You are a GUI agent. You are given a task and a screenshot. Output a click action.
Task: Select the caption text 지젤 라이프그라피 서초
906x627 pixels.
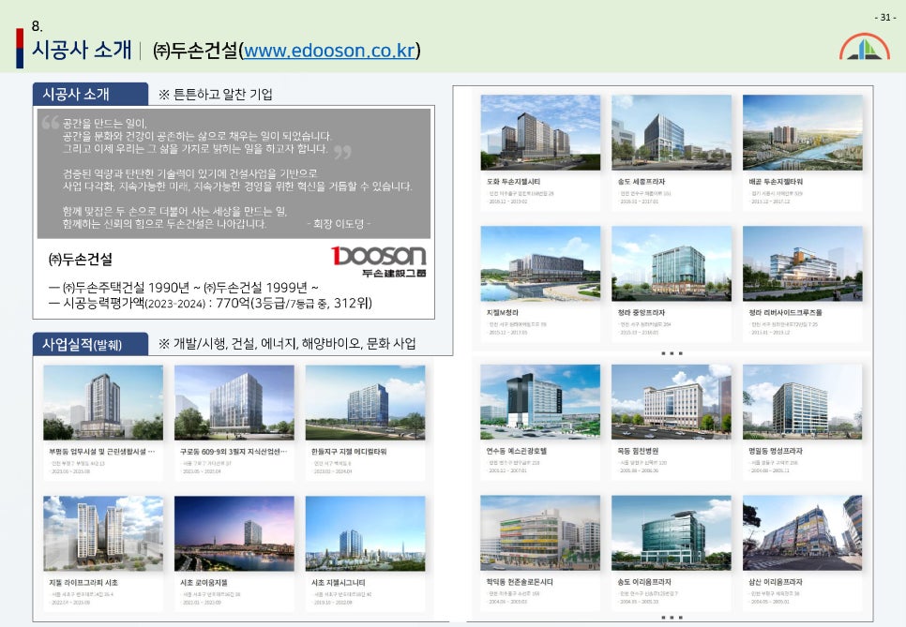[83, 583]
